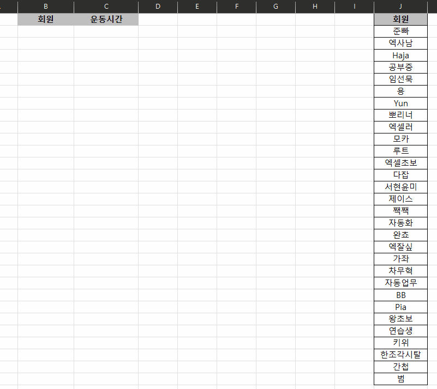Select the cell containing 엑셀초보
437x389 pixels.
click(x=401, y=163)
